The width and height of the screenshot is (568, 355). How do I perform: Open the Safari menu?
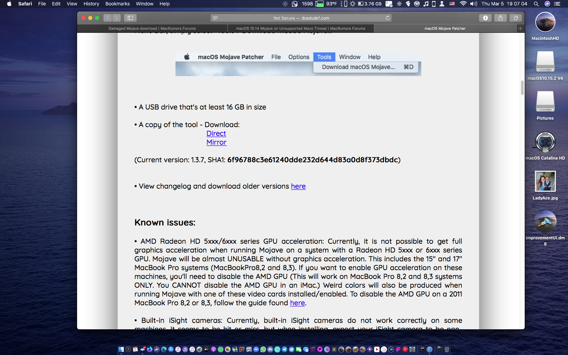[x=25, y=4]
